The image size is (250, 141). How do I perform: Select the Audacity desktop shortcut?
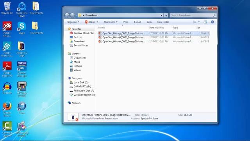tap(7, 88)
